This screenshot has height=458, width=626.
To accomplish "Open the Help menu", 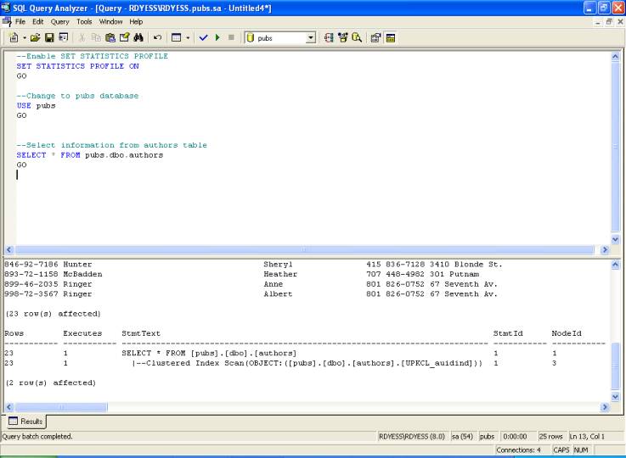I will coord(136,21).
